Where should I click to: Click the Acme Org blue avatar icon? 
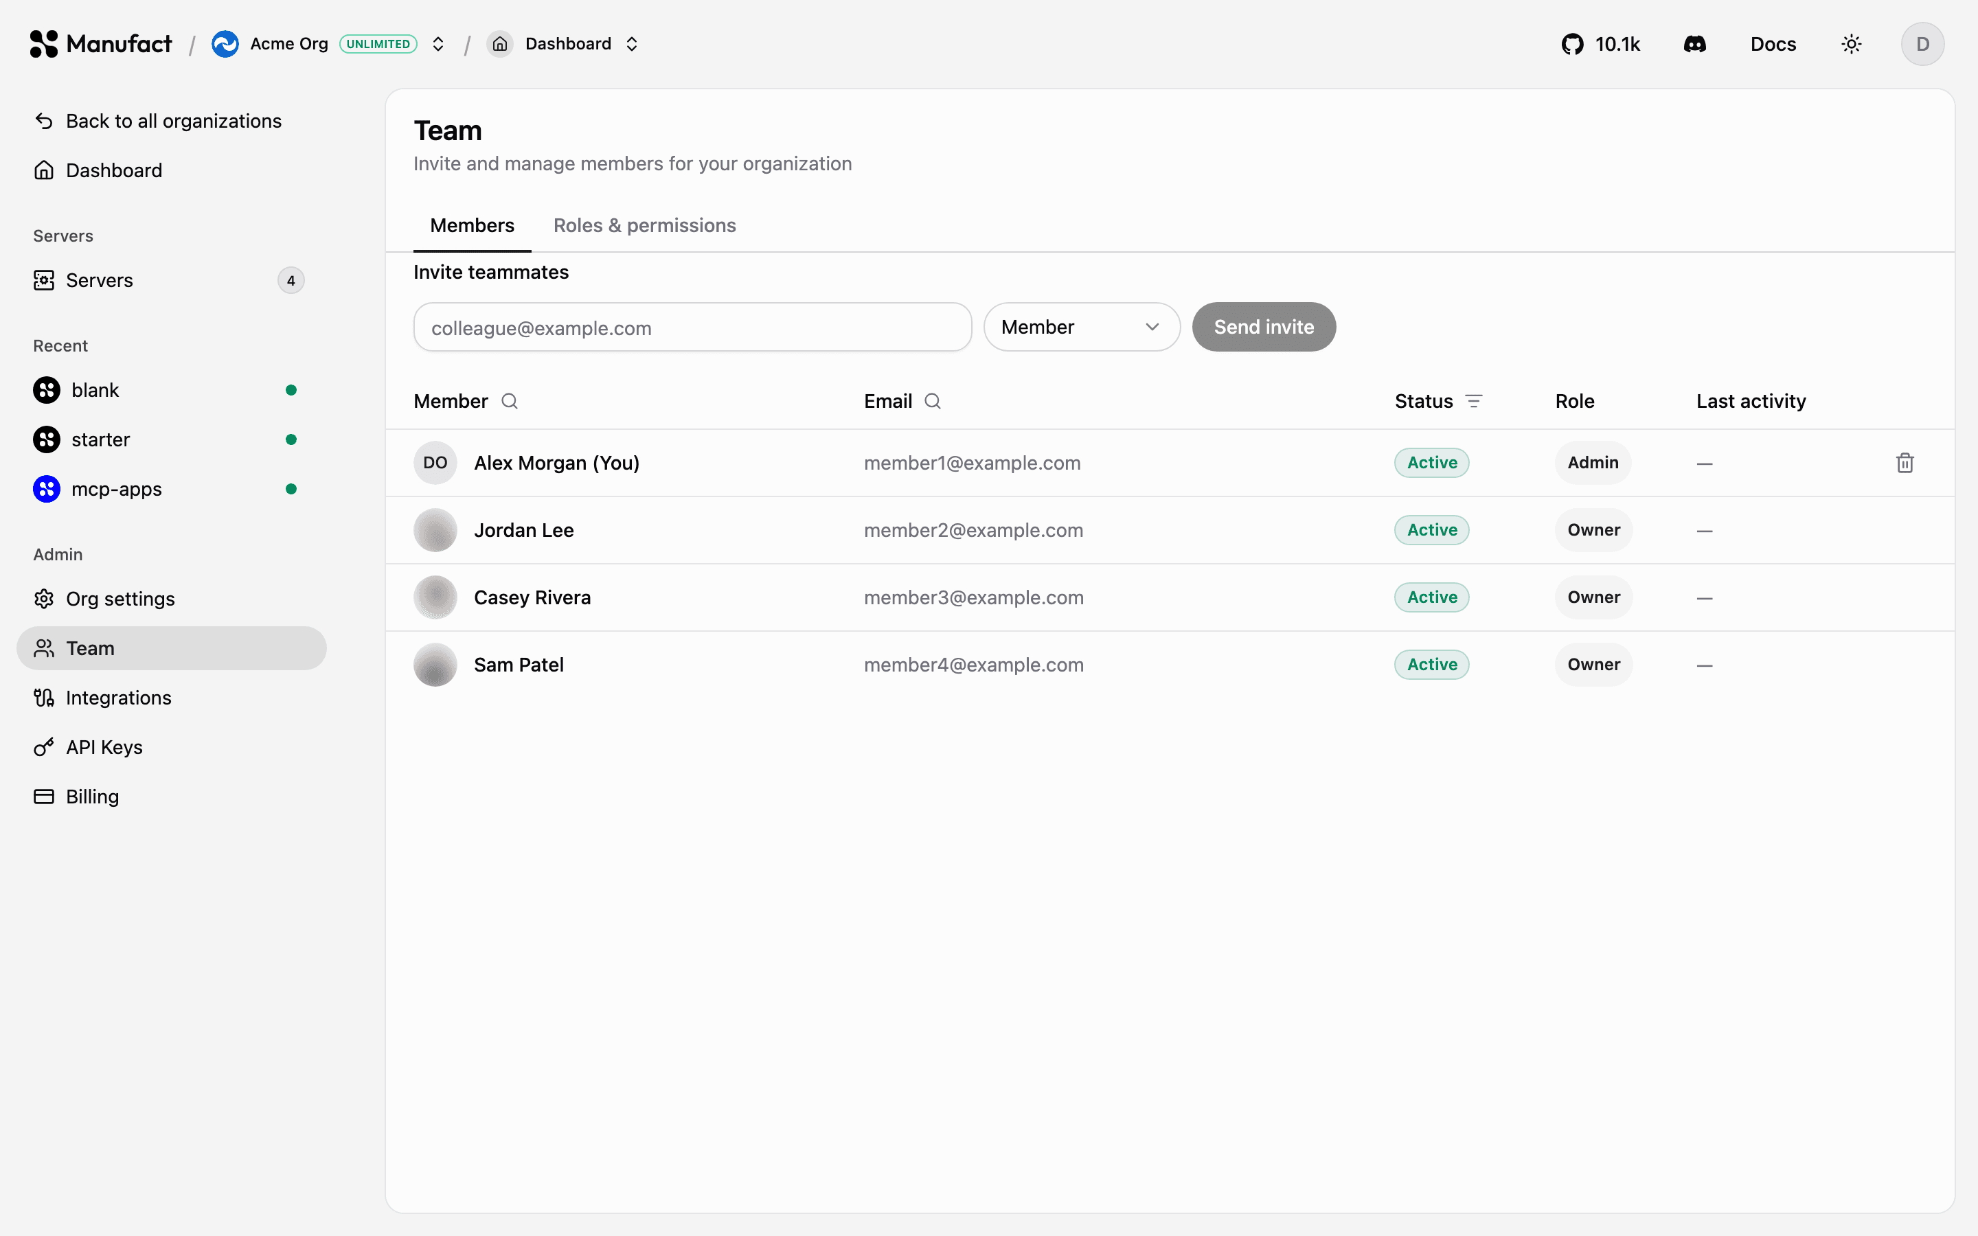tap(225, 44)
